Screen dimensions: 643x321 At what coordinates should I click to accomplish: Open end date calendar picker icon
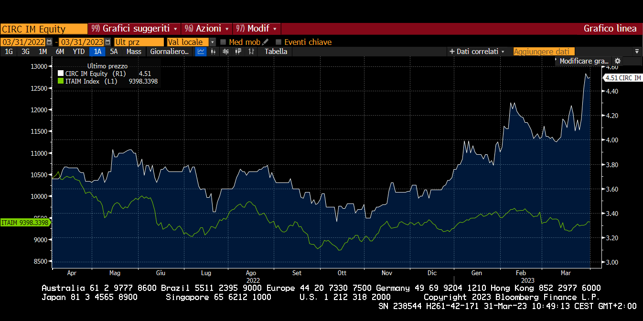107,42
